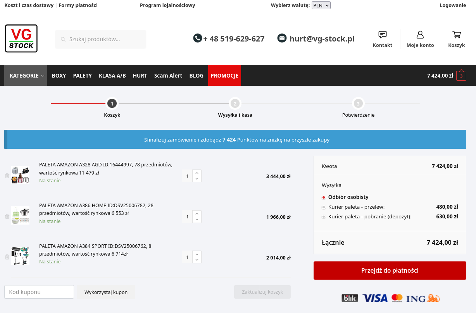Screen dimensions: 476x313
Task: Click the envelope email icon
Action: point(282,38)
